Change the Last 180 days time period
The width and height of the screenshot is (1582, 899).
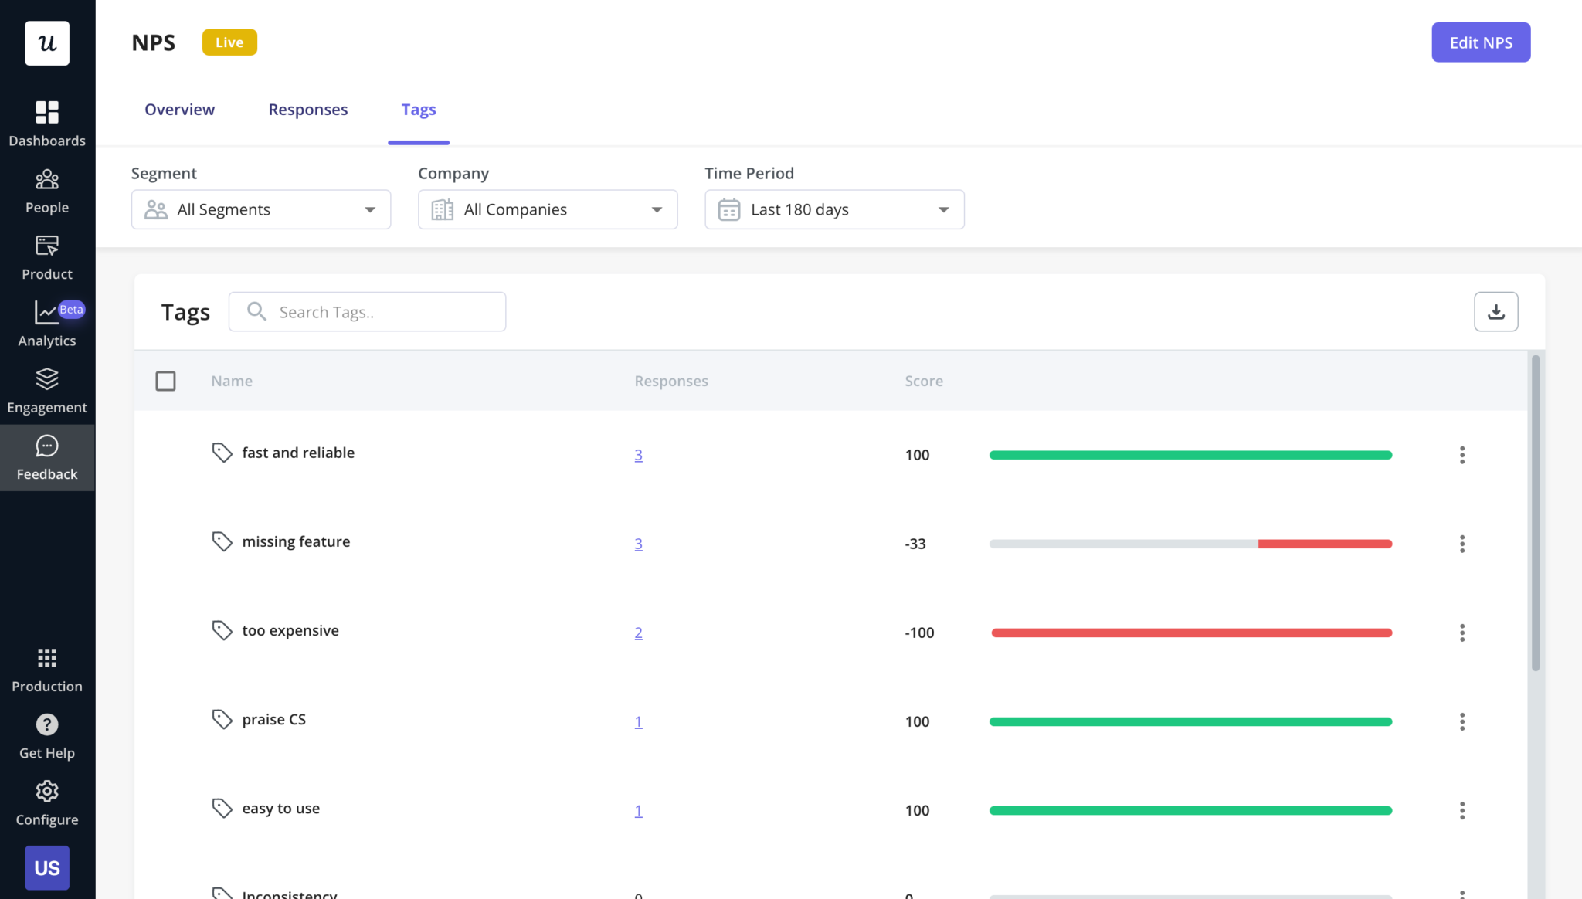click(x=833, y=209)
